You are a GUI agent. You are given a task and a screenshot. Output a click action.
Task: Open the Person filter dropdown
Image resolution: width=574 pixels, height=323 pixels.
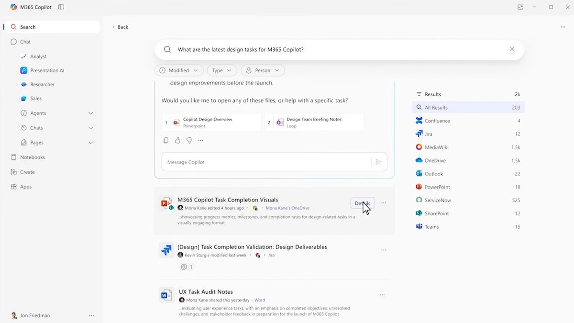point(263,70)
